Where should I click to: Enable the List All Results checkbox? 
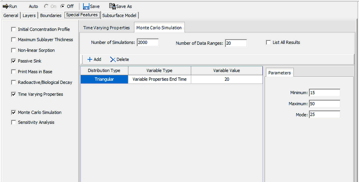pyautogui.click(x=268, y=43)
